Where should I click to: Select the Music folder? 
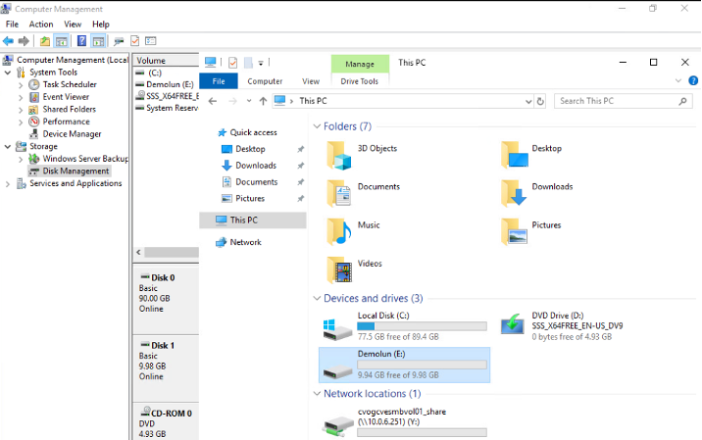coord(339,232)
